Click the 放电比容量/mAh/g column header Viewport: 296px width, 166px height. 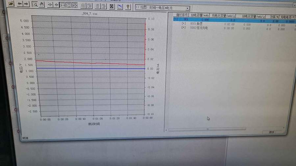point(253,16)
